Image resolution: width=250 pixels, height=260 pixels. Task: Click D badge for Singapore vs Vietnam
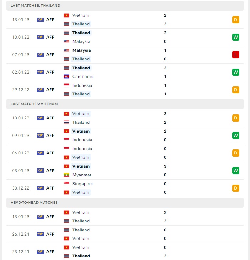point(236,188)
